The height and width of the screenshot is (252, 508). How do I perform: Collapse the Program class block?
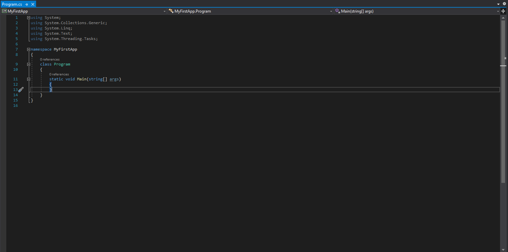click(x=28, y=64)
